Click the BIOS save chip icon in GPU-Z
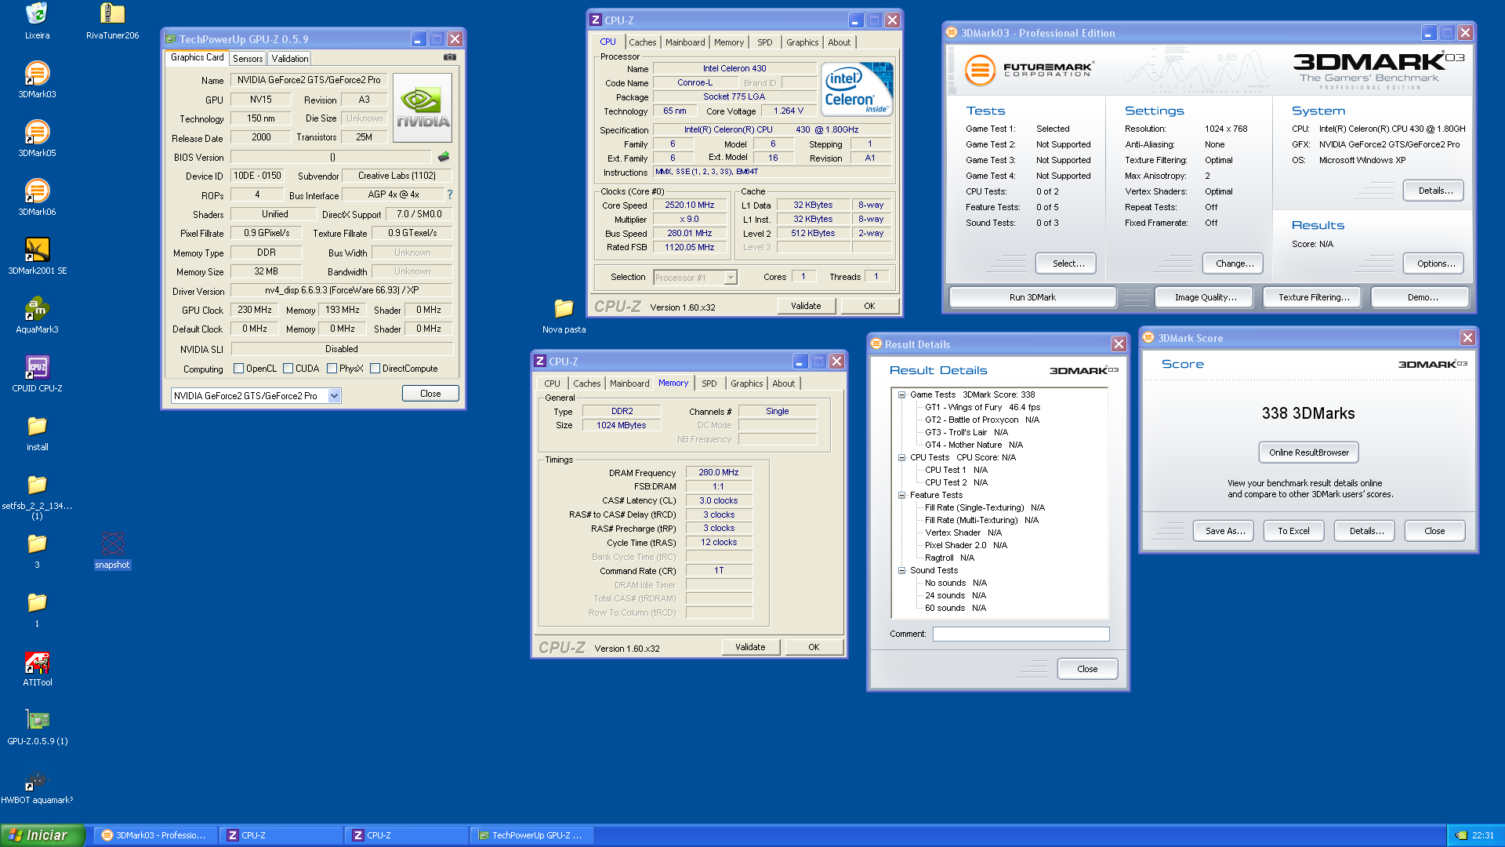The width and height of the screenshot is (1505, 847). [444, 157]
